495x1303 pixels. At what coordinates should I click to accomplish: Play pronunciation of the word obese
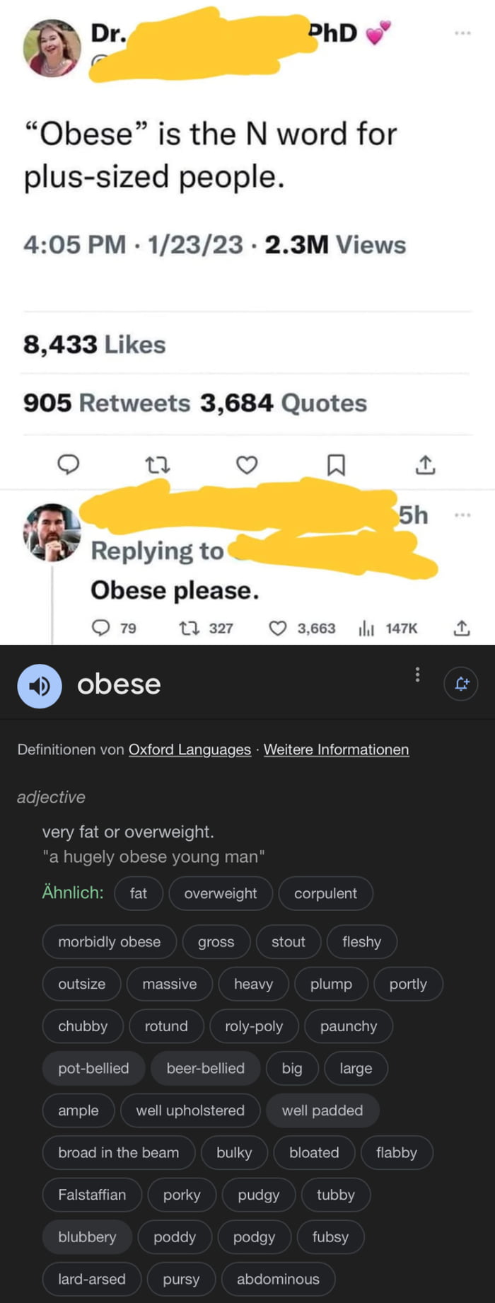pyautogui.click(x=40, y=684)
